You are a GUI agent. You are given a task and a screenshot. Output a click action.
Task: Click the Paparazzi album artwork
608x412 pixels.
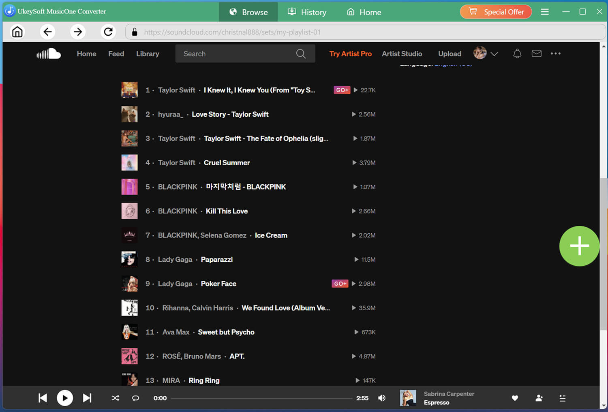click(129, 259)
